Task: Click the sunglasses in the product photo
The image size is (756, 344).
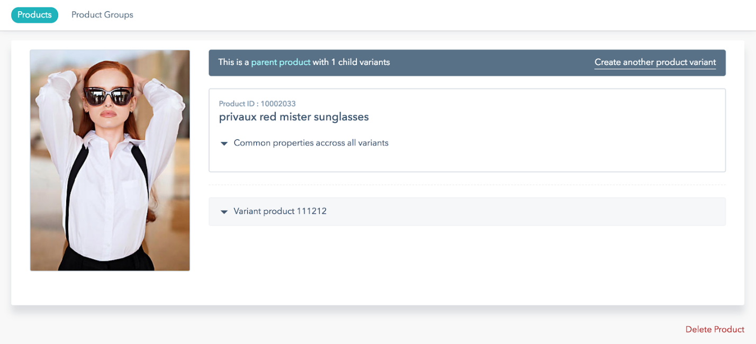Action: (x=108, y=96)
